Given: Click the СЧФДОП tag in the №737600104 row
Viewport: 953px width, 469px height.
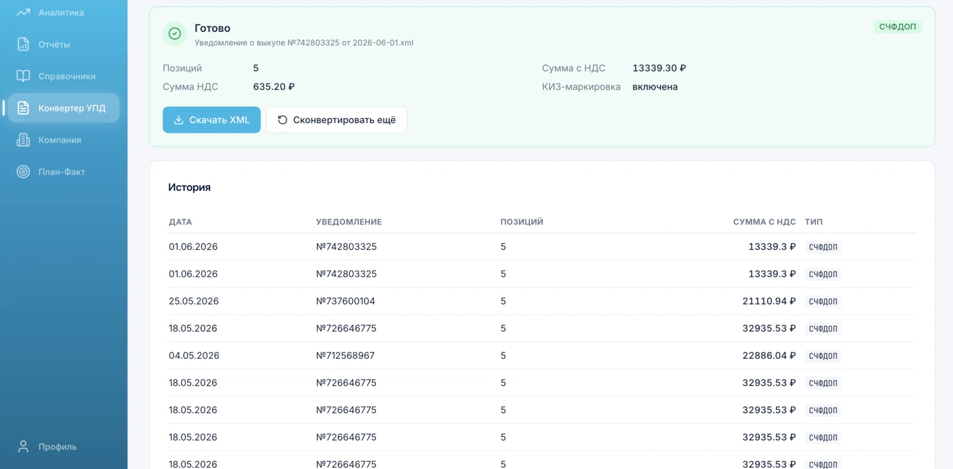Looking at the screenshot, I should [823, 302].
